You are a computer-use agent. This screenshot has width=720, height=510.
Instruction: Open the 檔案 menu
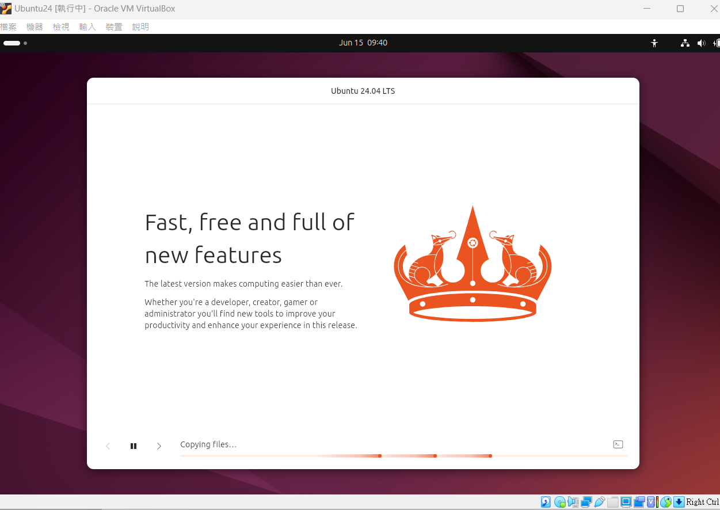point(9,27)
